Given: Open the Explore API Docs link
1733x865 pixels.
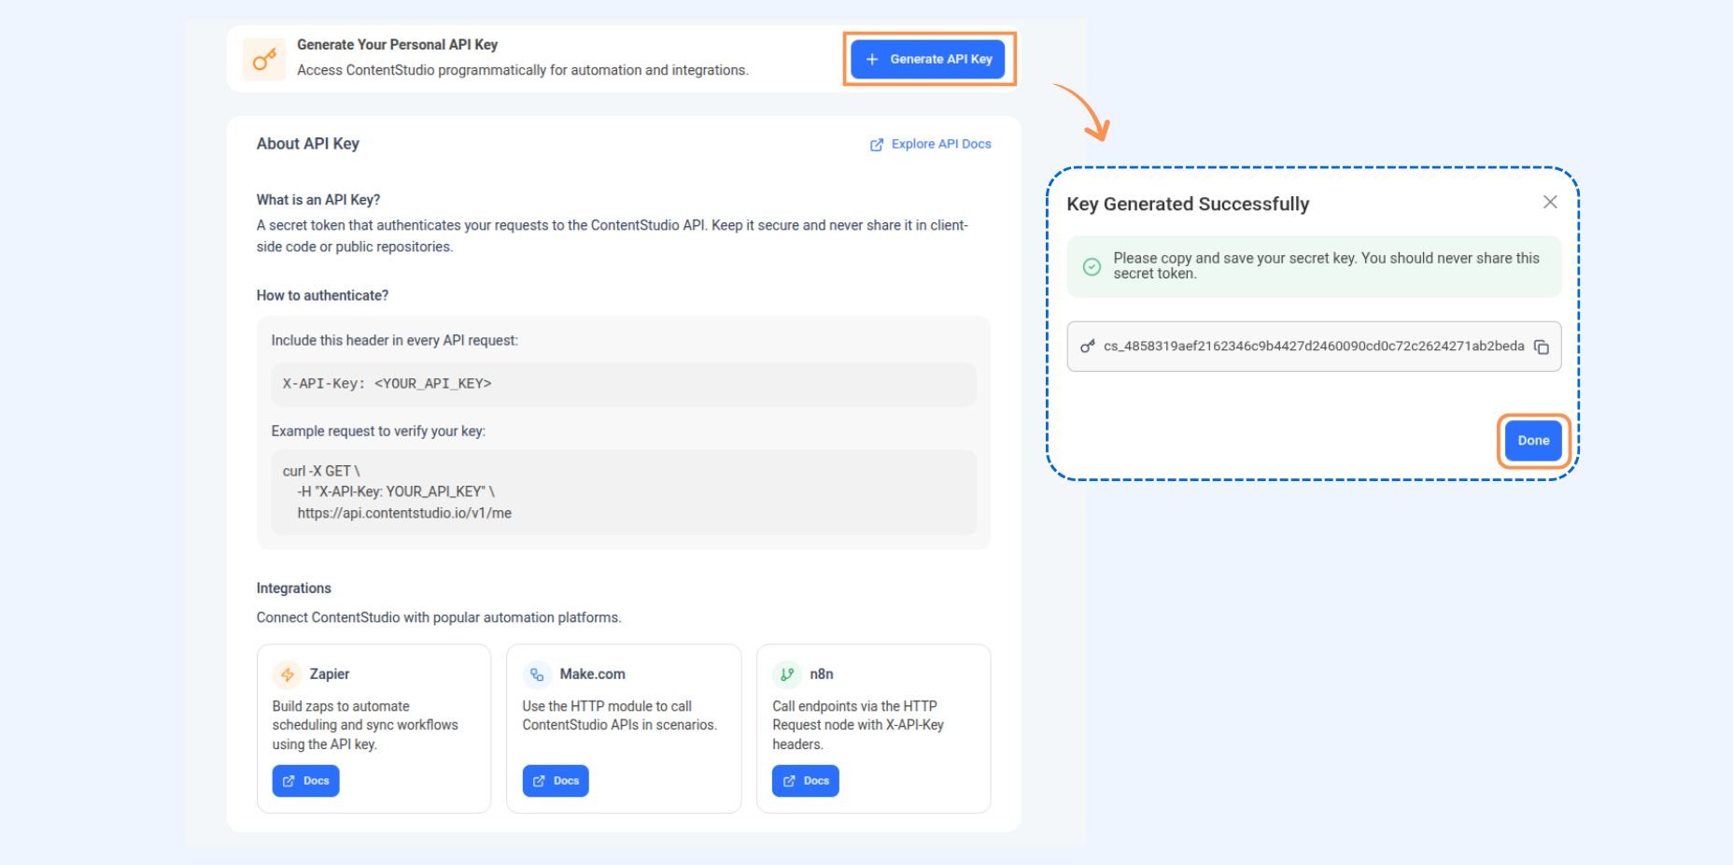Looking at the screenshot, I should tap(940, 144).
